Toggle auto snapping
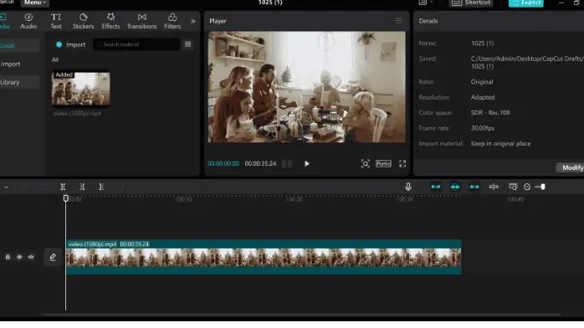584x328 pixels. tap(455, 187)
